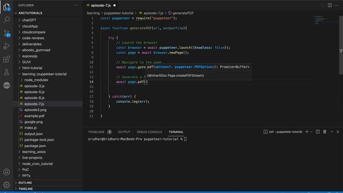Open Source Control view with 27 badge
The width and height of the screenshot is (343, 193).
pyautogui.click(x=6, y=33)
